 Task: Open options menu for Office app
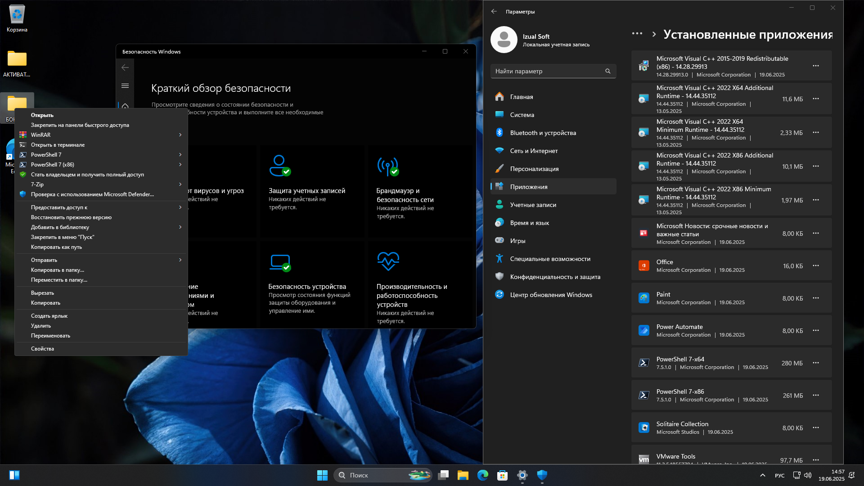816,266
